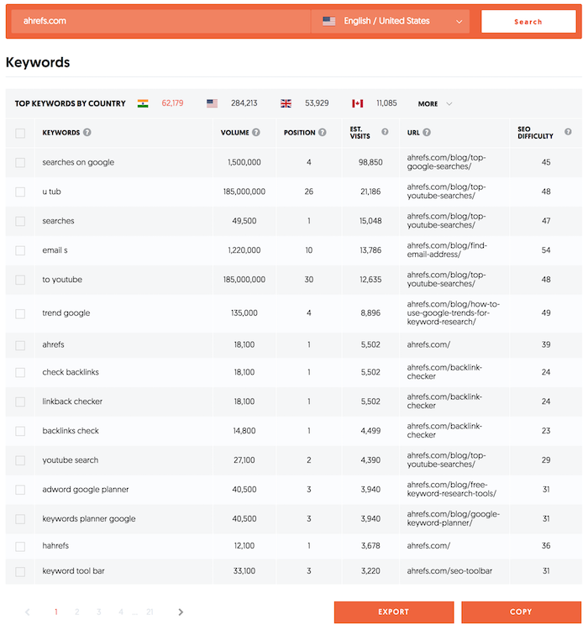Image resolution: width=588 pixels, height=630 pixels.
Task: Check the box for 'adword google planner' row
Action: pos(20,490)
